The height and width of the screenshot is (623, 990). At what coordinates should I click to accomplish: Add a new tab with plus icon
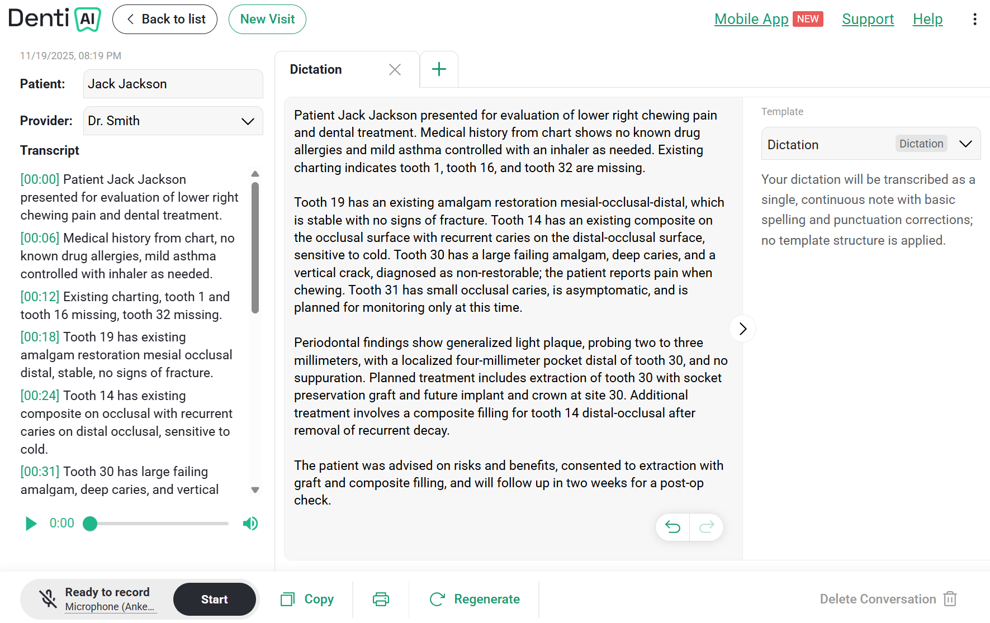439,69
